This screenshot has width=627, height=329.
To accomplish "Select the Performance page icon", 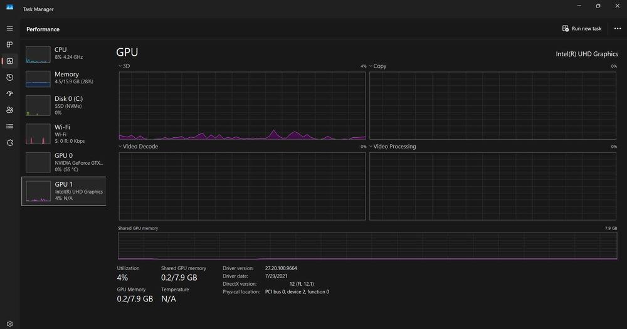I will pos(9,61).
